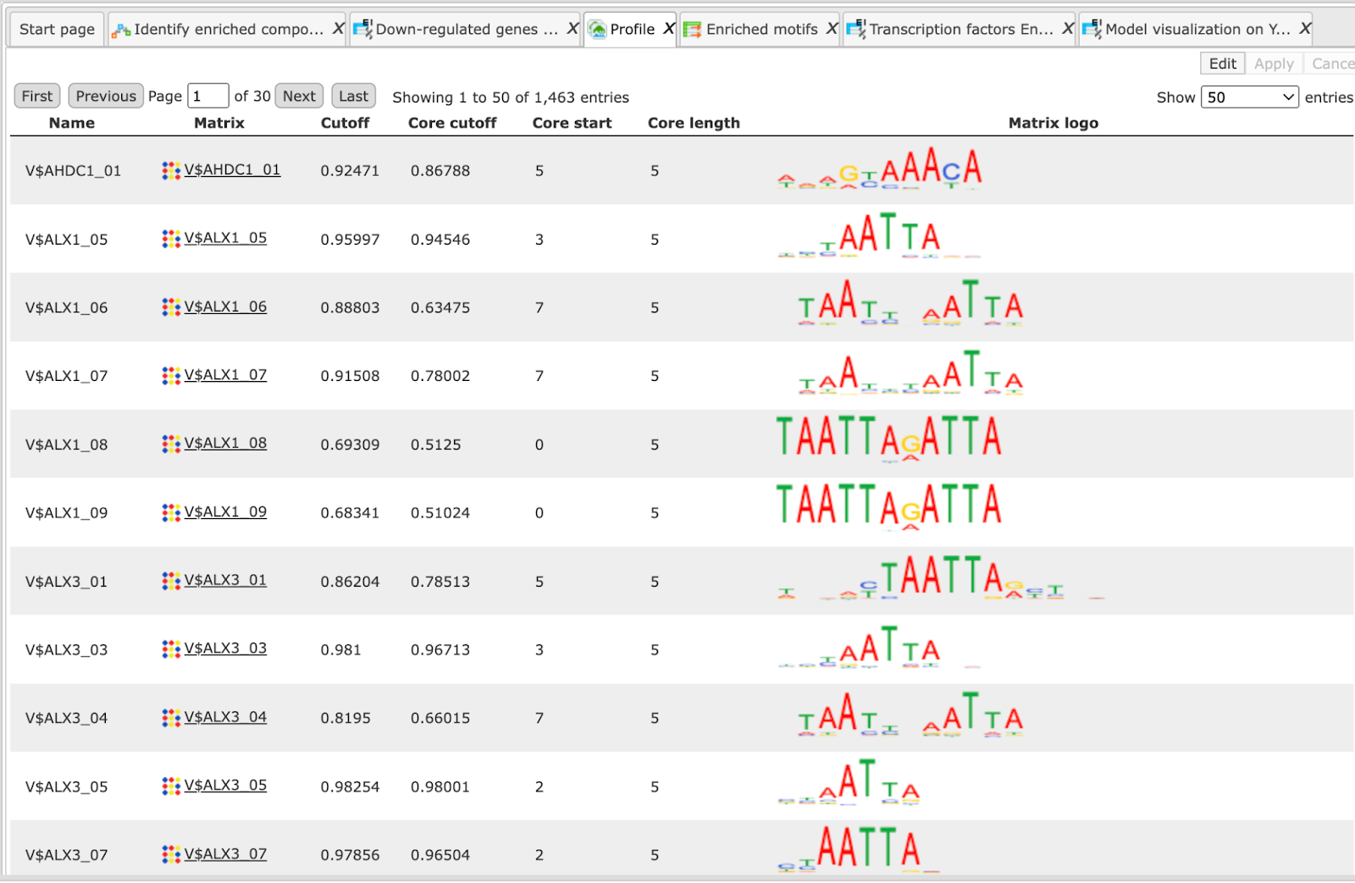Viewport: 1355px width, 883px height.
Task: Click the matrix icon beside V$ALX3_01
Action: click(171, 581)
